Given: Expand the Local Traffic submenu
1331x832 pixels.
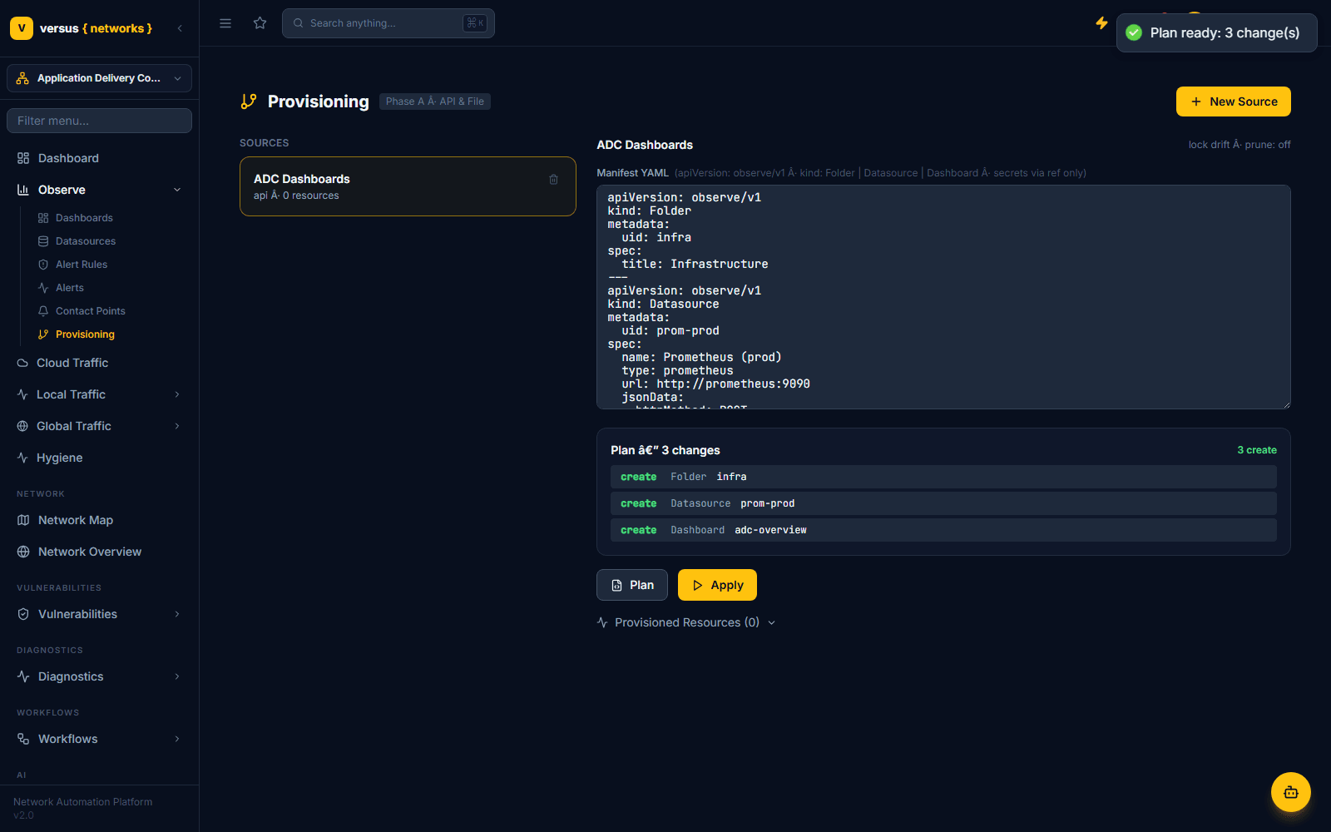Looking at the screenshot, I should [177, 394].
